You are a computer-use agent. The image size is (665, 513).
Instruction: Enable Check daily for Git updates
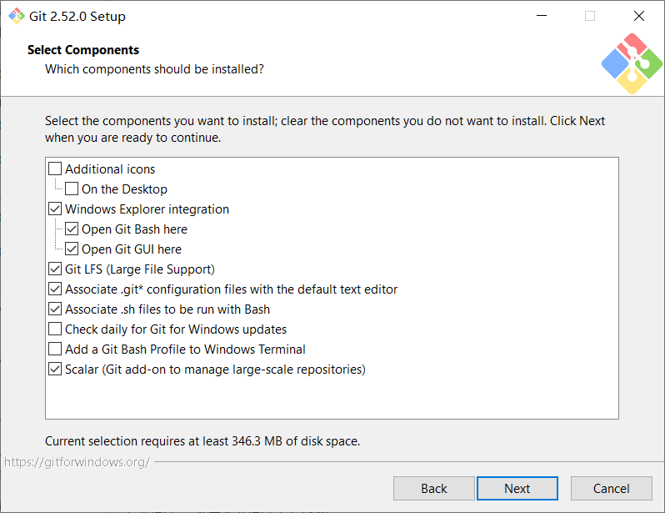tap(55, 329)
